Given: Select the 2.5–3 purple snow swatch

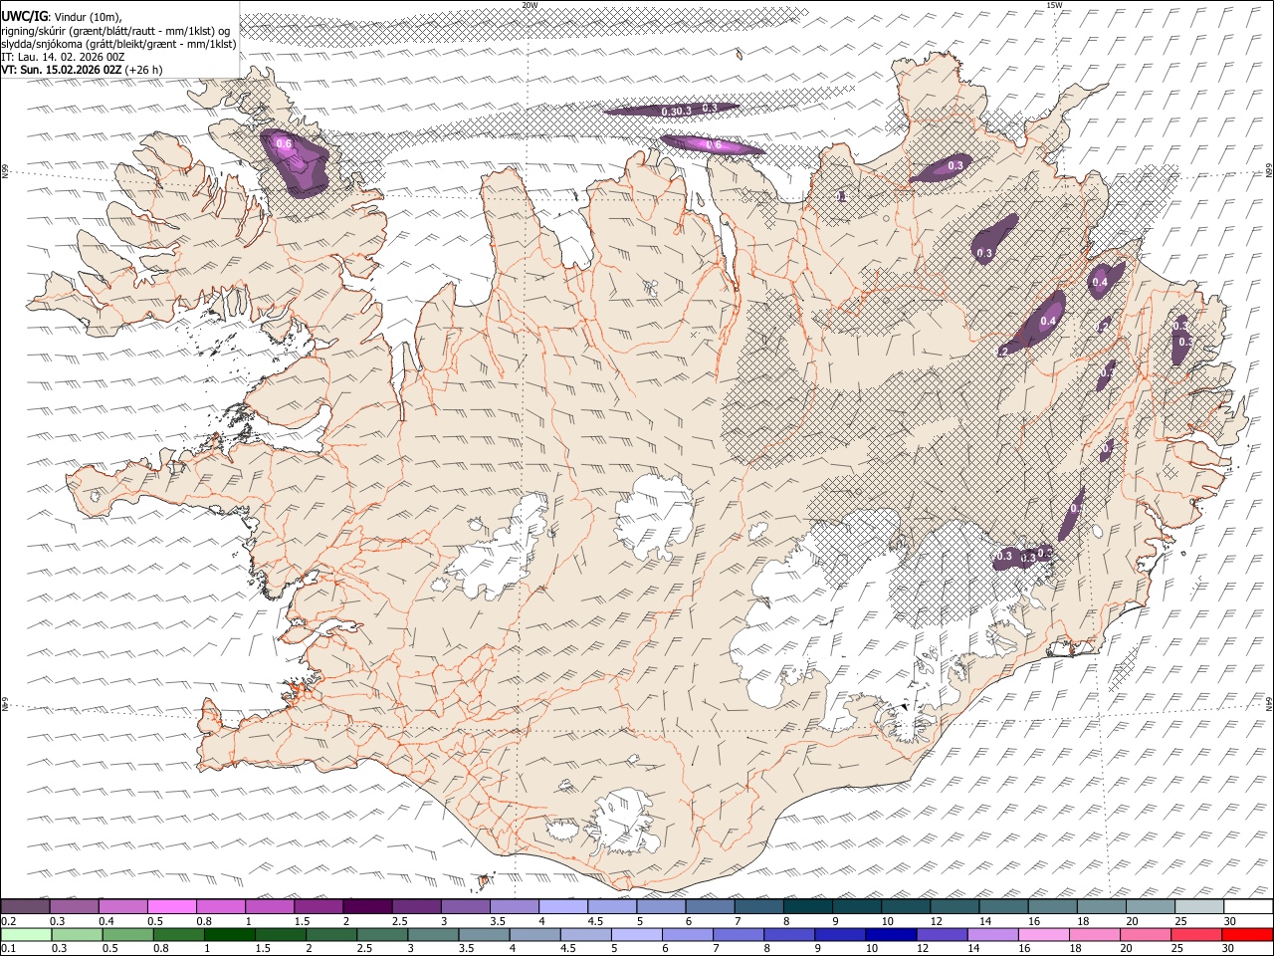Looking at the screenshot, I should pos(416,907).
